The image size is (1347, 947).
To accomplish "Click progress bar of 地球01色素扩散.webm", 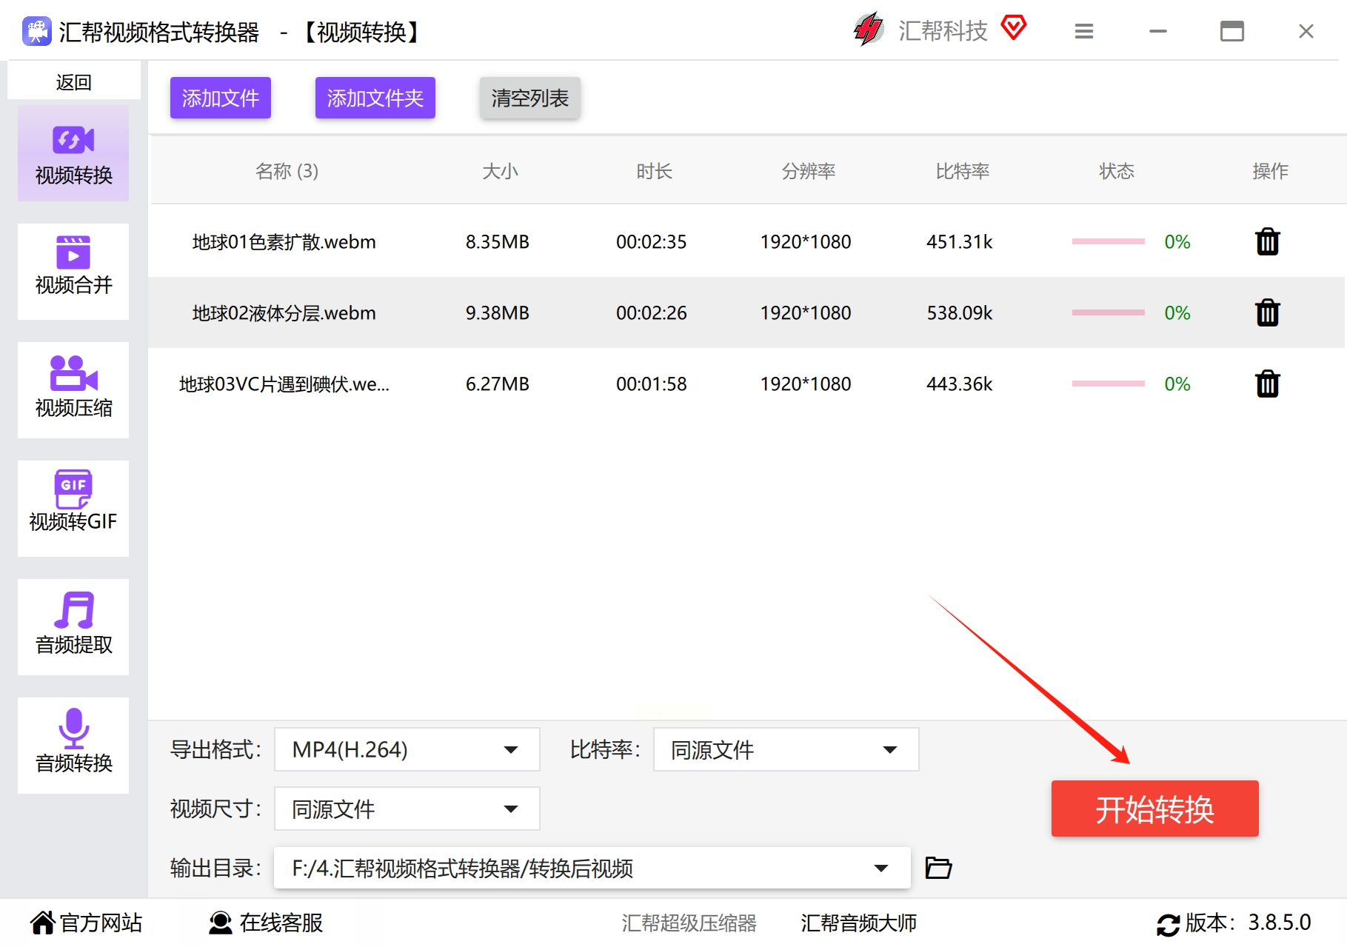I will point(1108,242).
